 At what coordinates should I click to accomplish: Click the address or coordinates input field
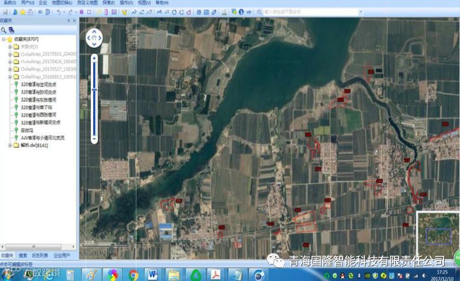pyautogui.click(x=311, y=12)
